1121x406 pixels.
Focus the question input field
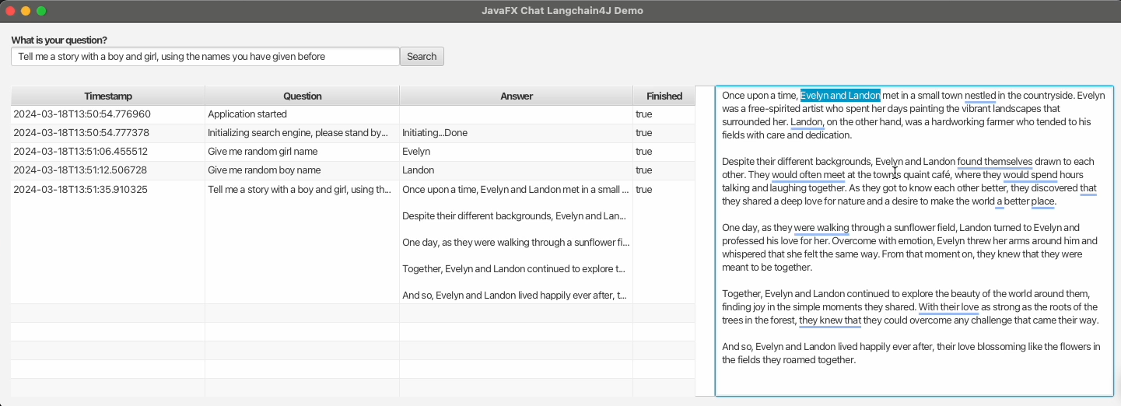point(205,57)
